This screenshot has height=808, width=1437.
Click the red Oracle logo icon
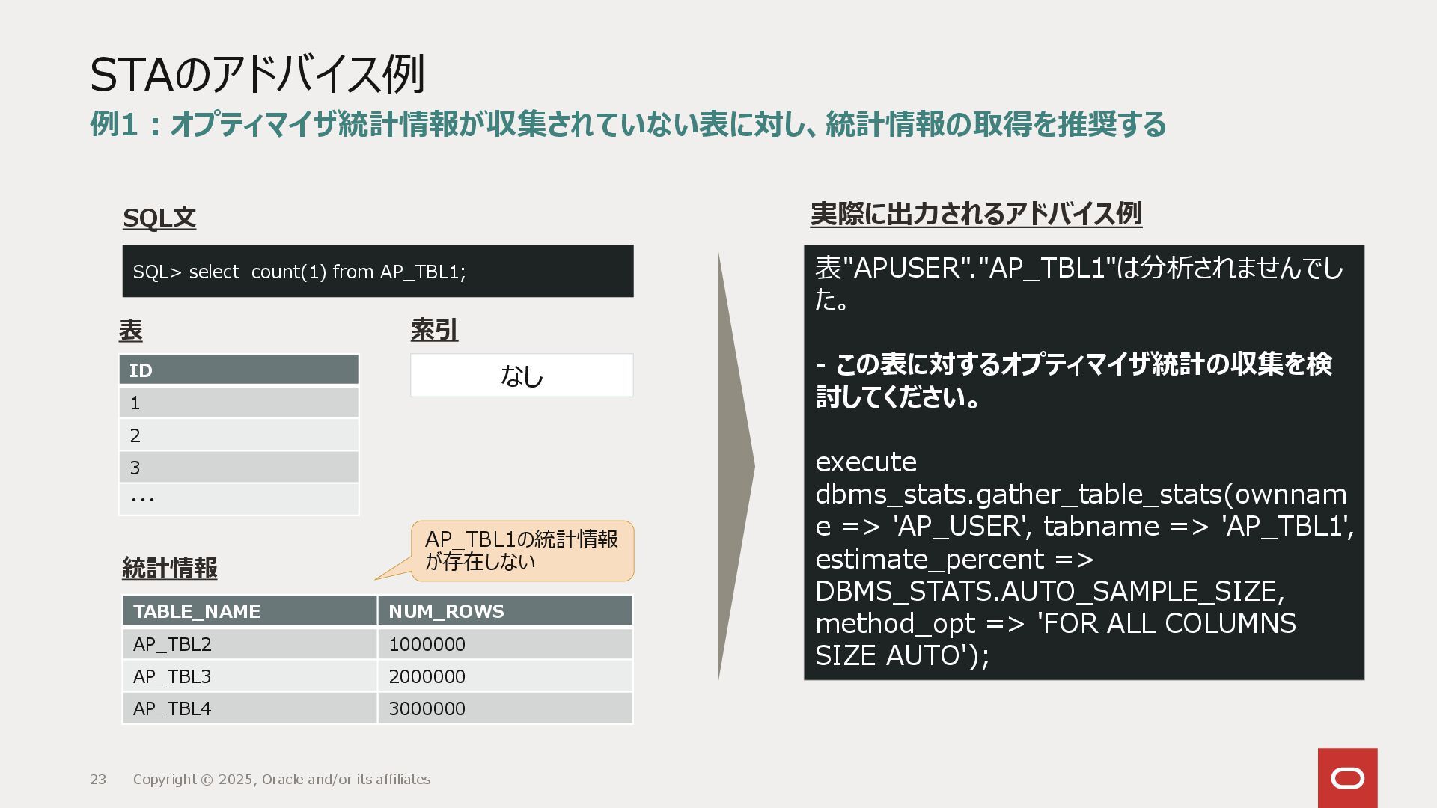1347,778
